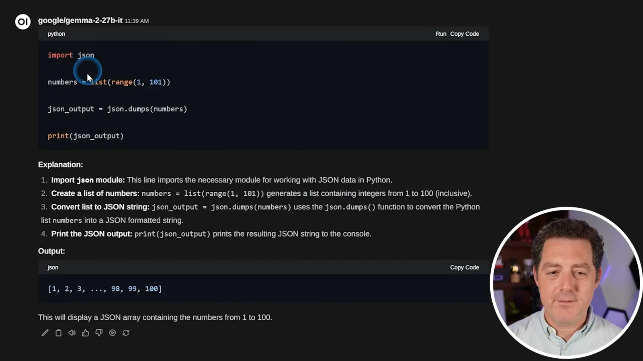Click the '[1, 2, 3, ..., 98, 99, 100]' output
Image resolution: width=643 pixels, height=361 pixels.
click(105, 289)
